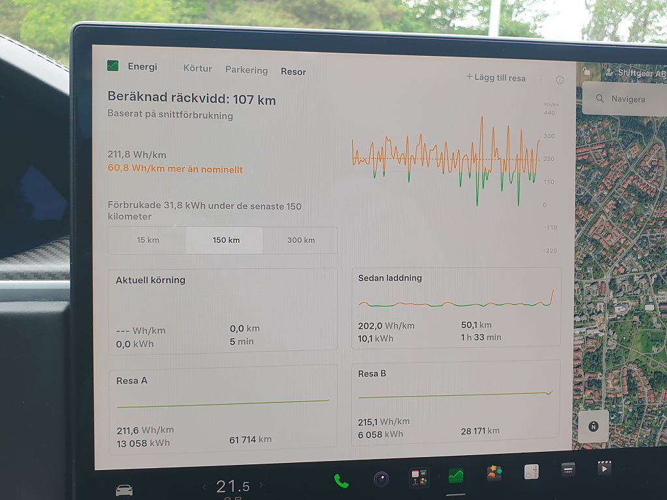Viewport: 667px width, 500px height.
Task: Decrease temperature with left arrow
Action: pyautogui.click(x=205, y=486)
